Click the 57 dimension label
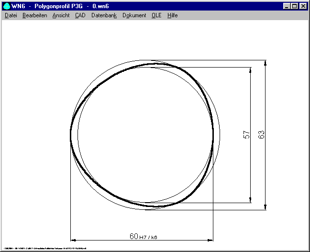Viewport: 310px width, 252px height. tap(247, 135)
